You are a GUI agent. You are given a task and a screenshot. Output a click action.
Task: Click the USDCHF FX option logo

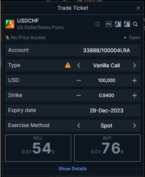[x=9, y=24]
